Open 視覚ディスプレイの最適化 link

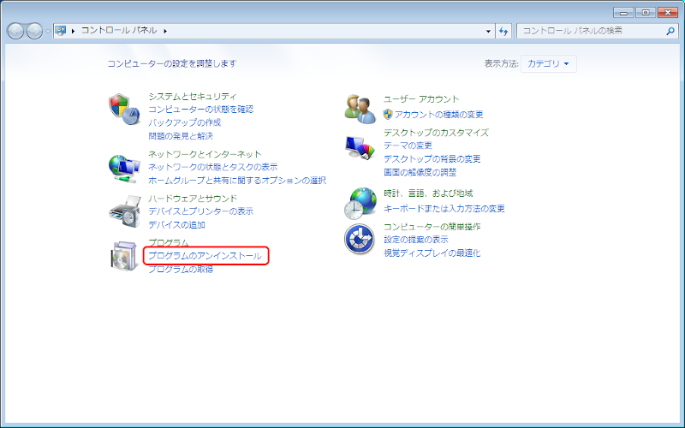(432, 253)
